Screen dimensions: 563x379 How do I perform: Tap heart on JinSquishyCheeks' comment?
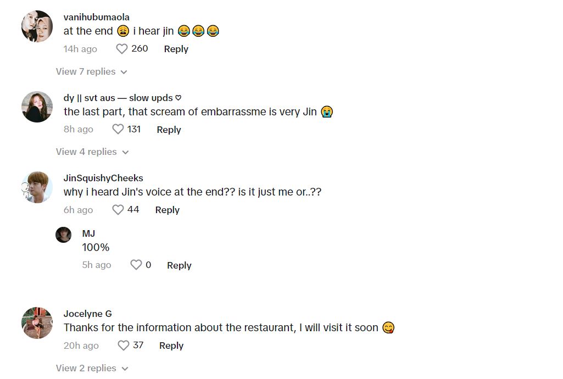click(118, 210)
